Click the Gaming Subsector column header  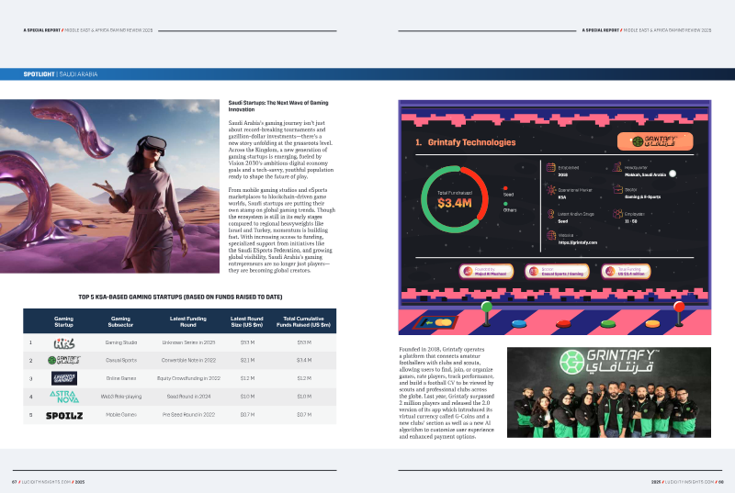pos(120,321)
